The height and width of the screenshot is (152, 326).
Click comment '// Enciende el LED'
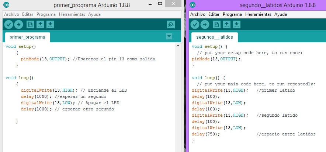[x=104, y=91]
